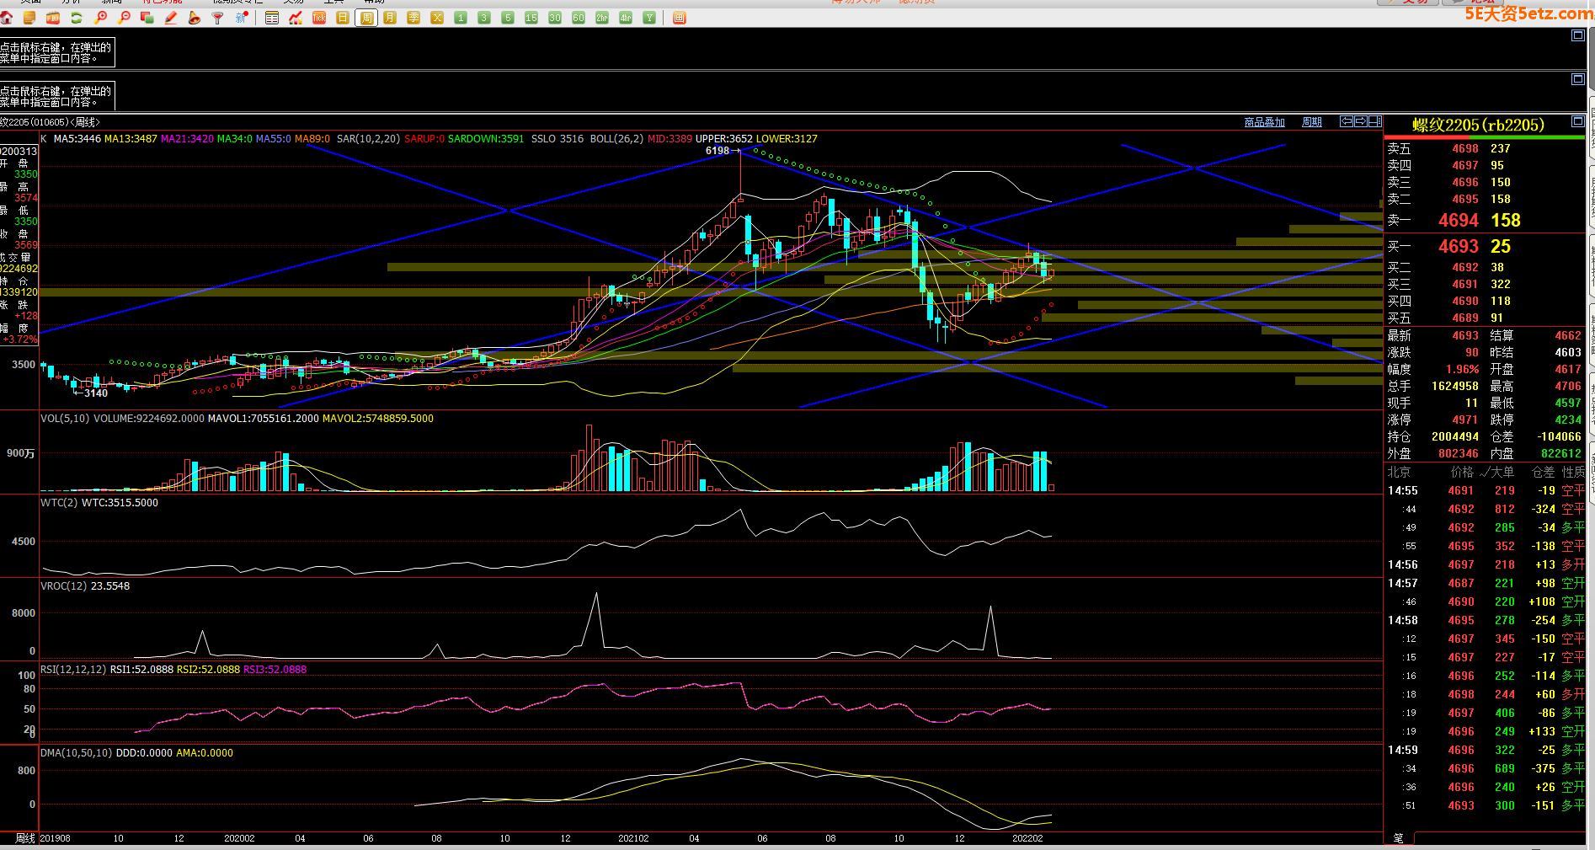
Task: Click the Home icon in toolbar
Action: pos(6,18)
